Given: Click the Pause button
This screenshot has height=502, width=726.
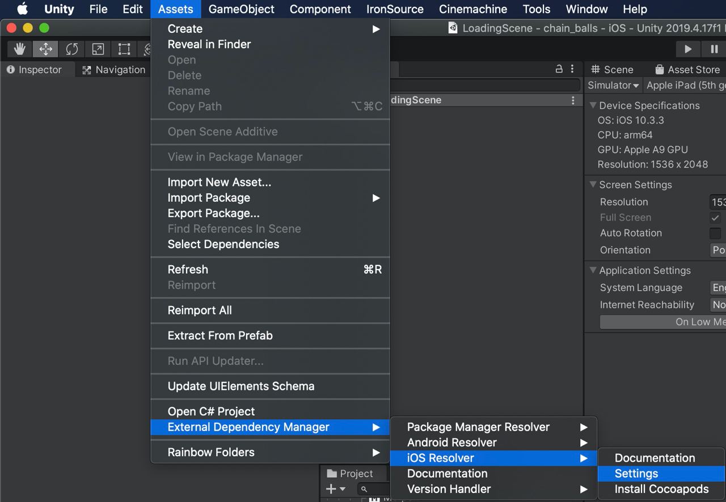Looking at the screenshot, I should coord(714,49).
